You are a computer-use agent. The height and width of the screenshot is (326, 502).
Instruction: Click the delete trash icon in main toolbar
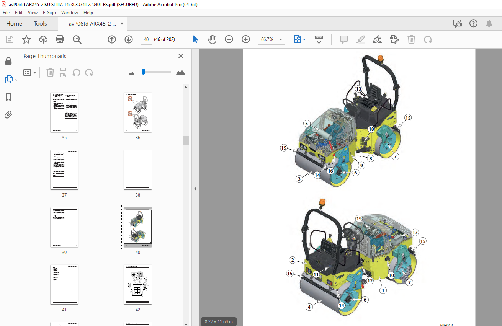(x=411, y=39)
